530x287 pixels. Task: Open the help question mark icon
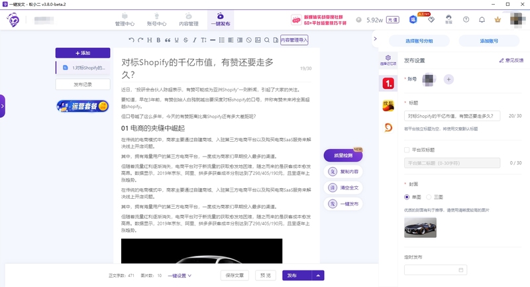coord(466,20)
